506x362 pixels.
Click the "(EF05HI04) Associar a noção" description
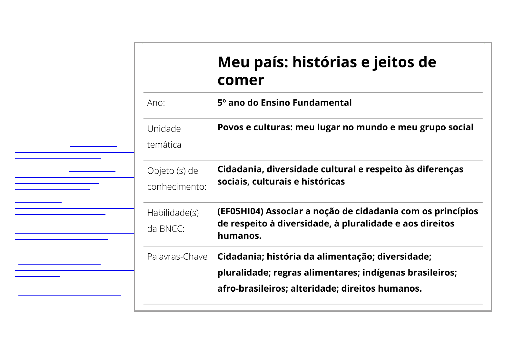(x=348, y=223)
